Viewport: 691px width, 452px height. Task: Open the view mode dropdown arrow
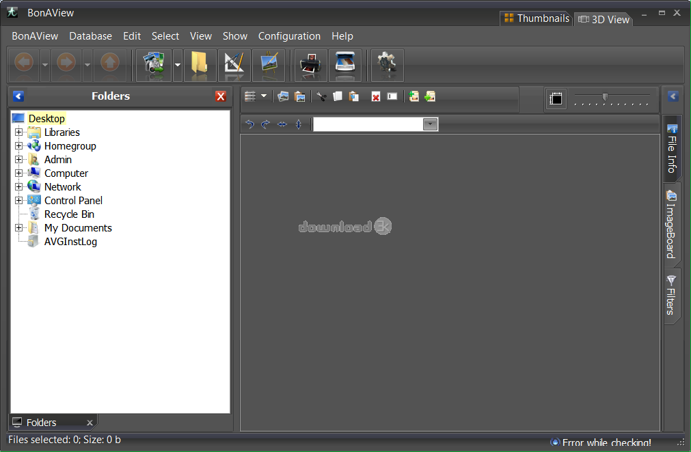[x=264, y=96]
